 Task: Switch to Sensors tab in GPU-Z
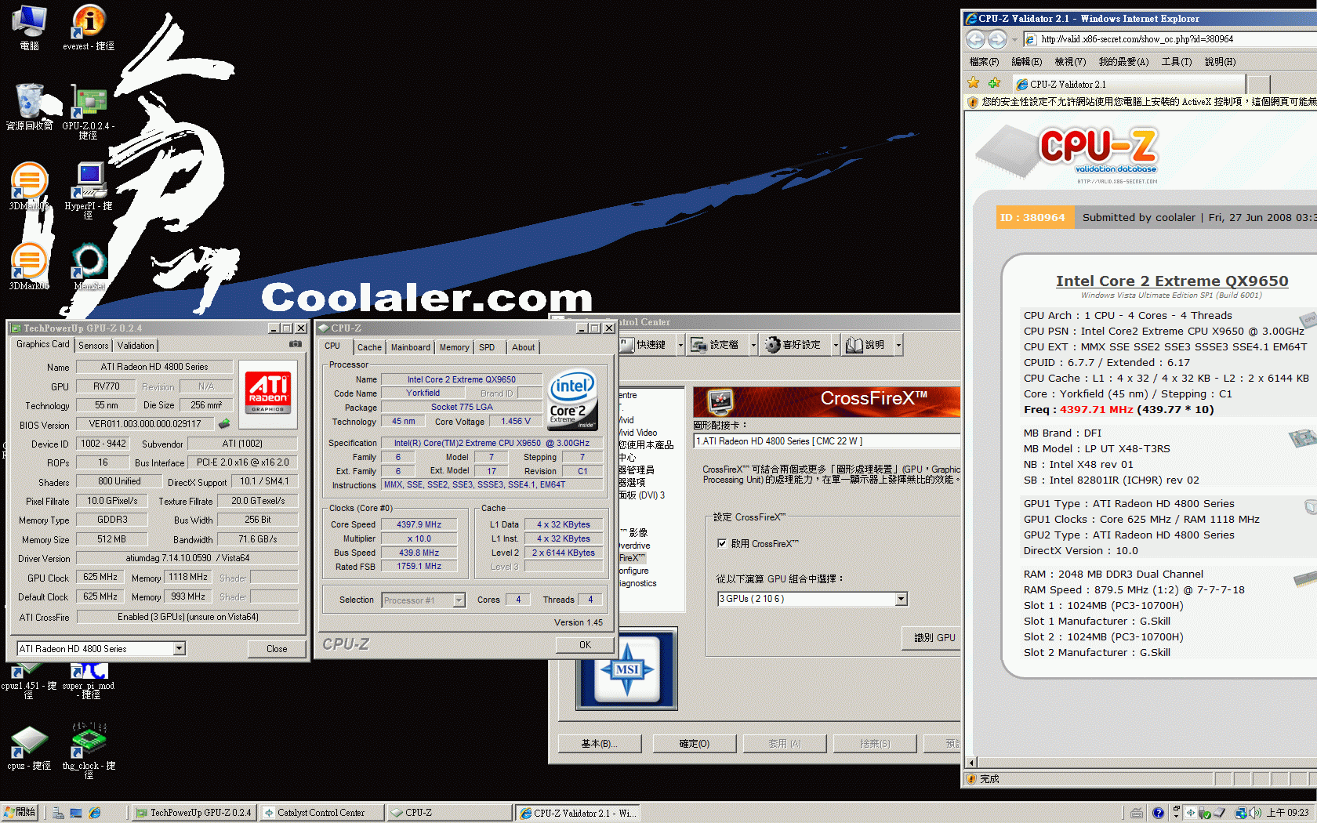click(x=93, y=346)
